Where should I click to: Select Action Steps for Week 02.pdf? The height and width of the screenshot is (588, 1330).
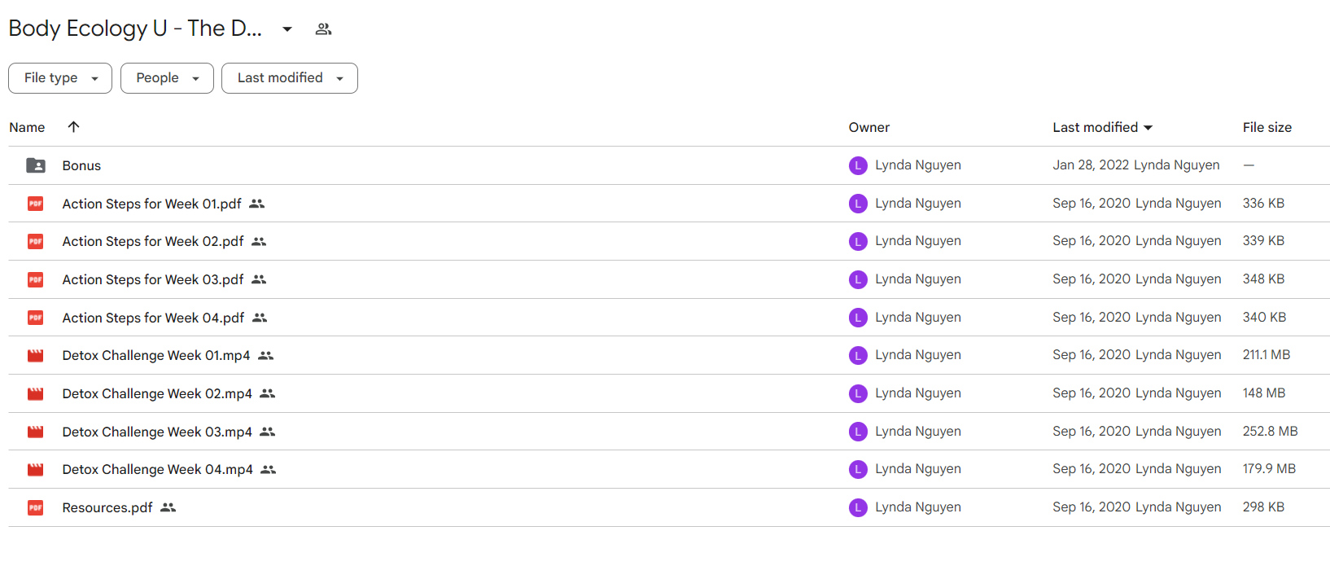coord(153,241)
